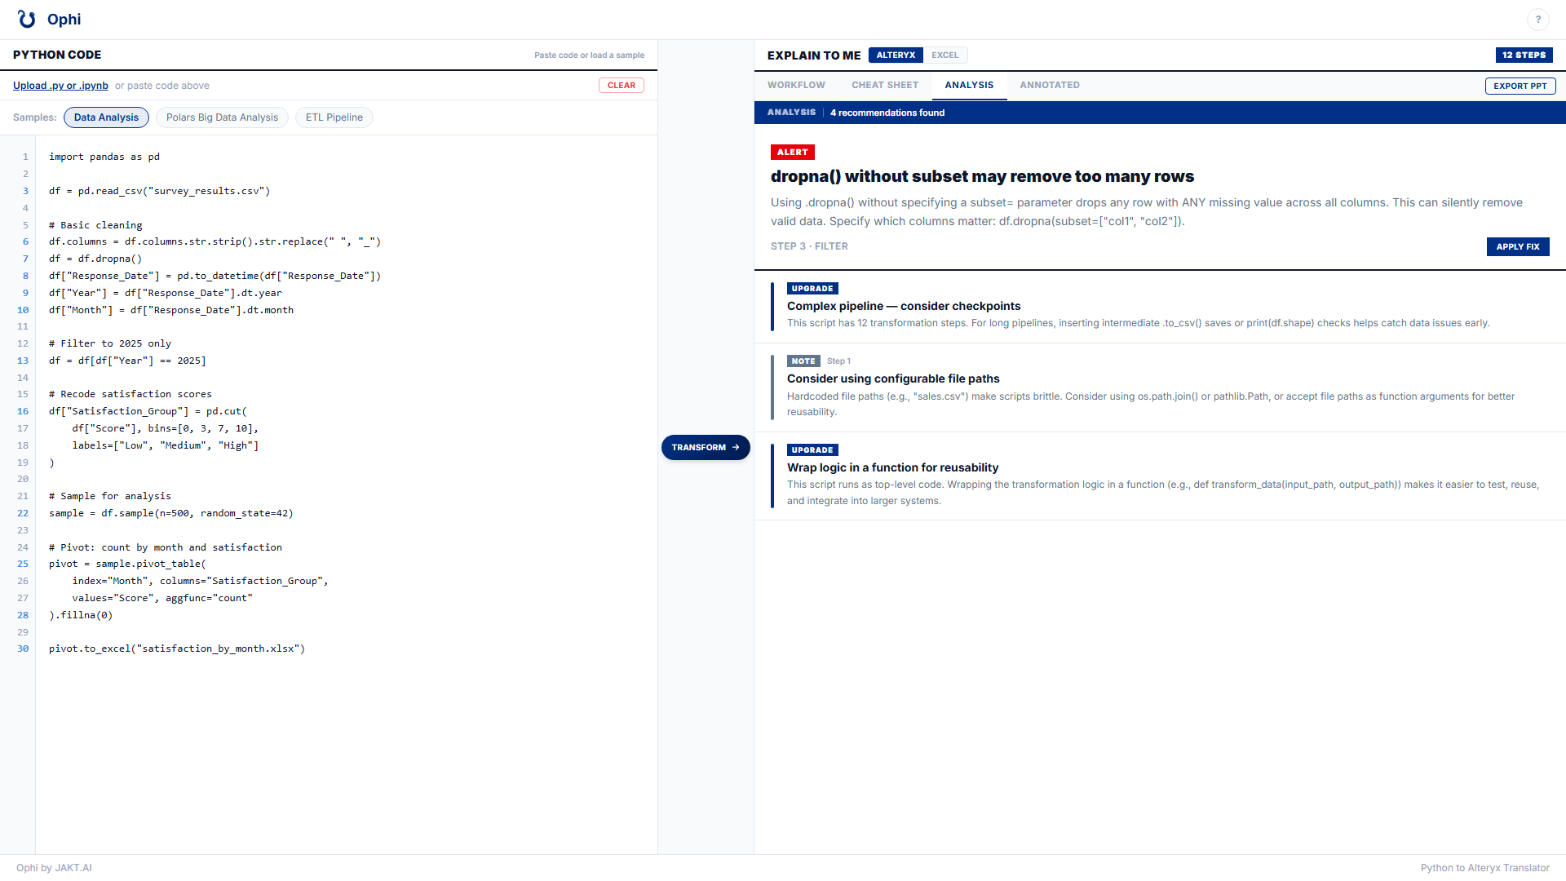Open the Workflow tab
Viewport: 1566px width, 881px height.
(x=796, y=85)
